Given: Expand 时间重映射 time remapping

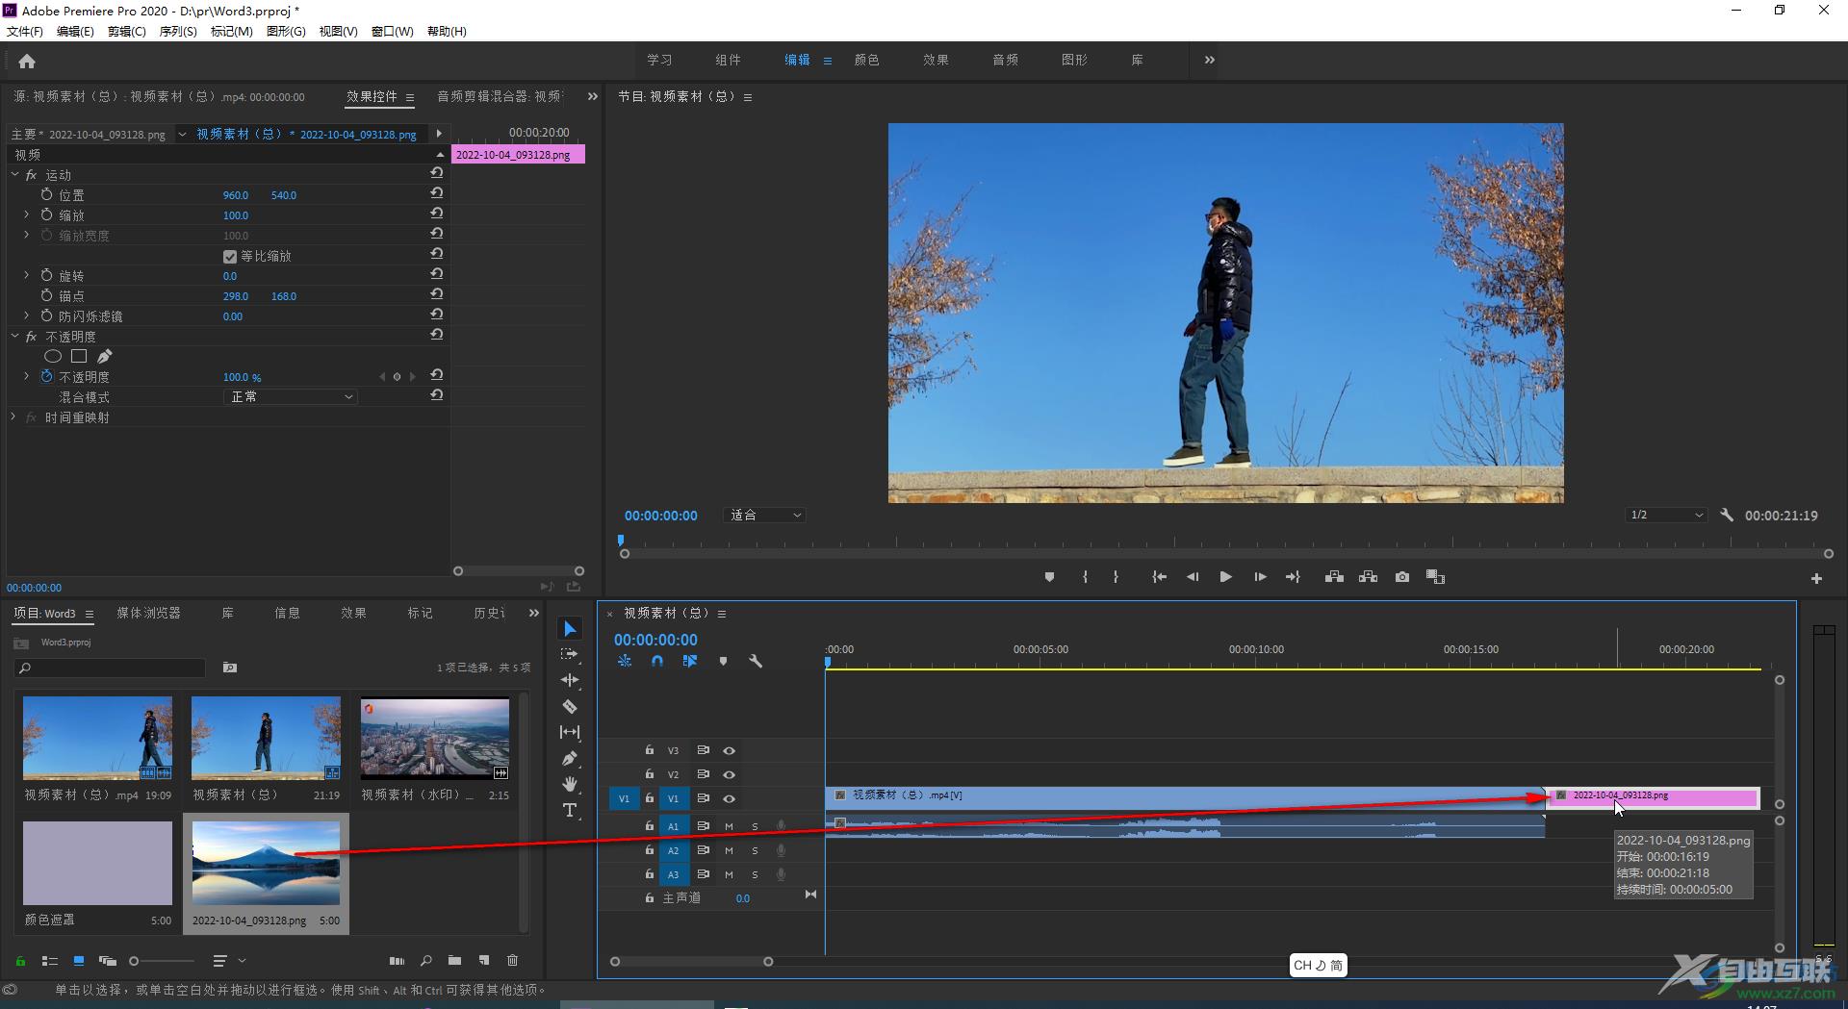Looking at the screenshot, I should tap(13, 417).
